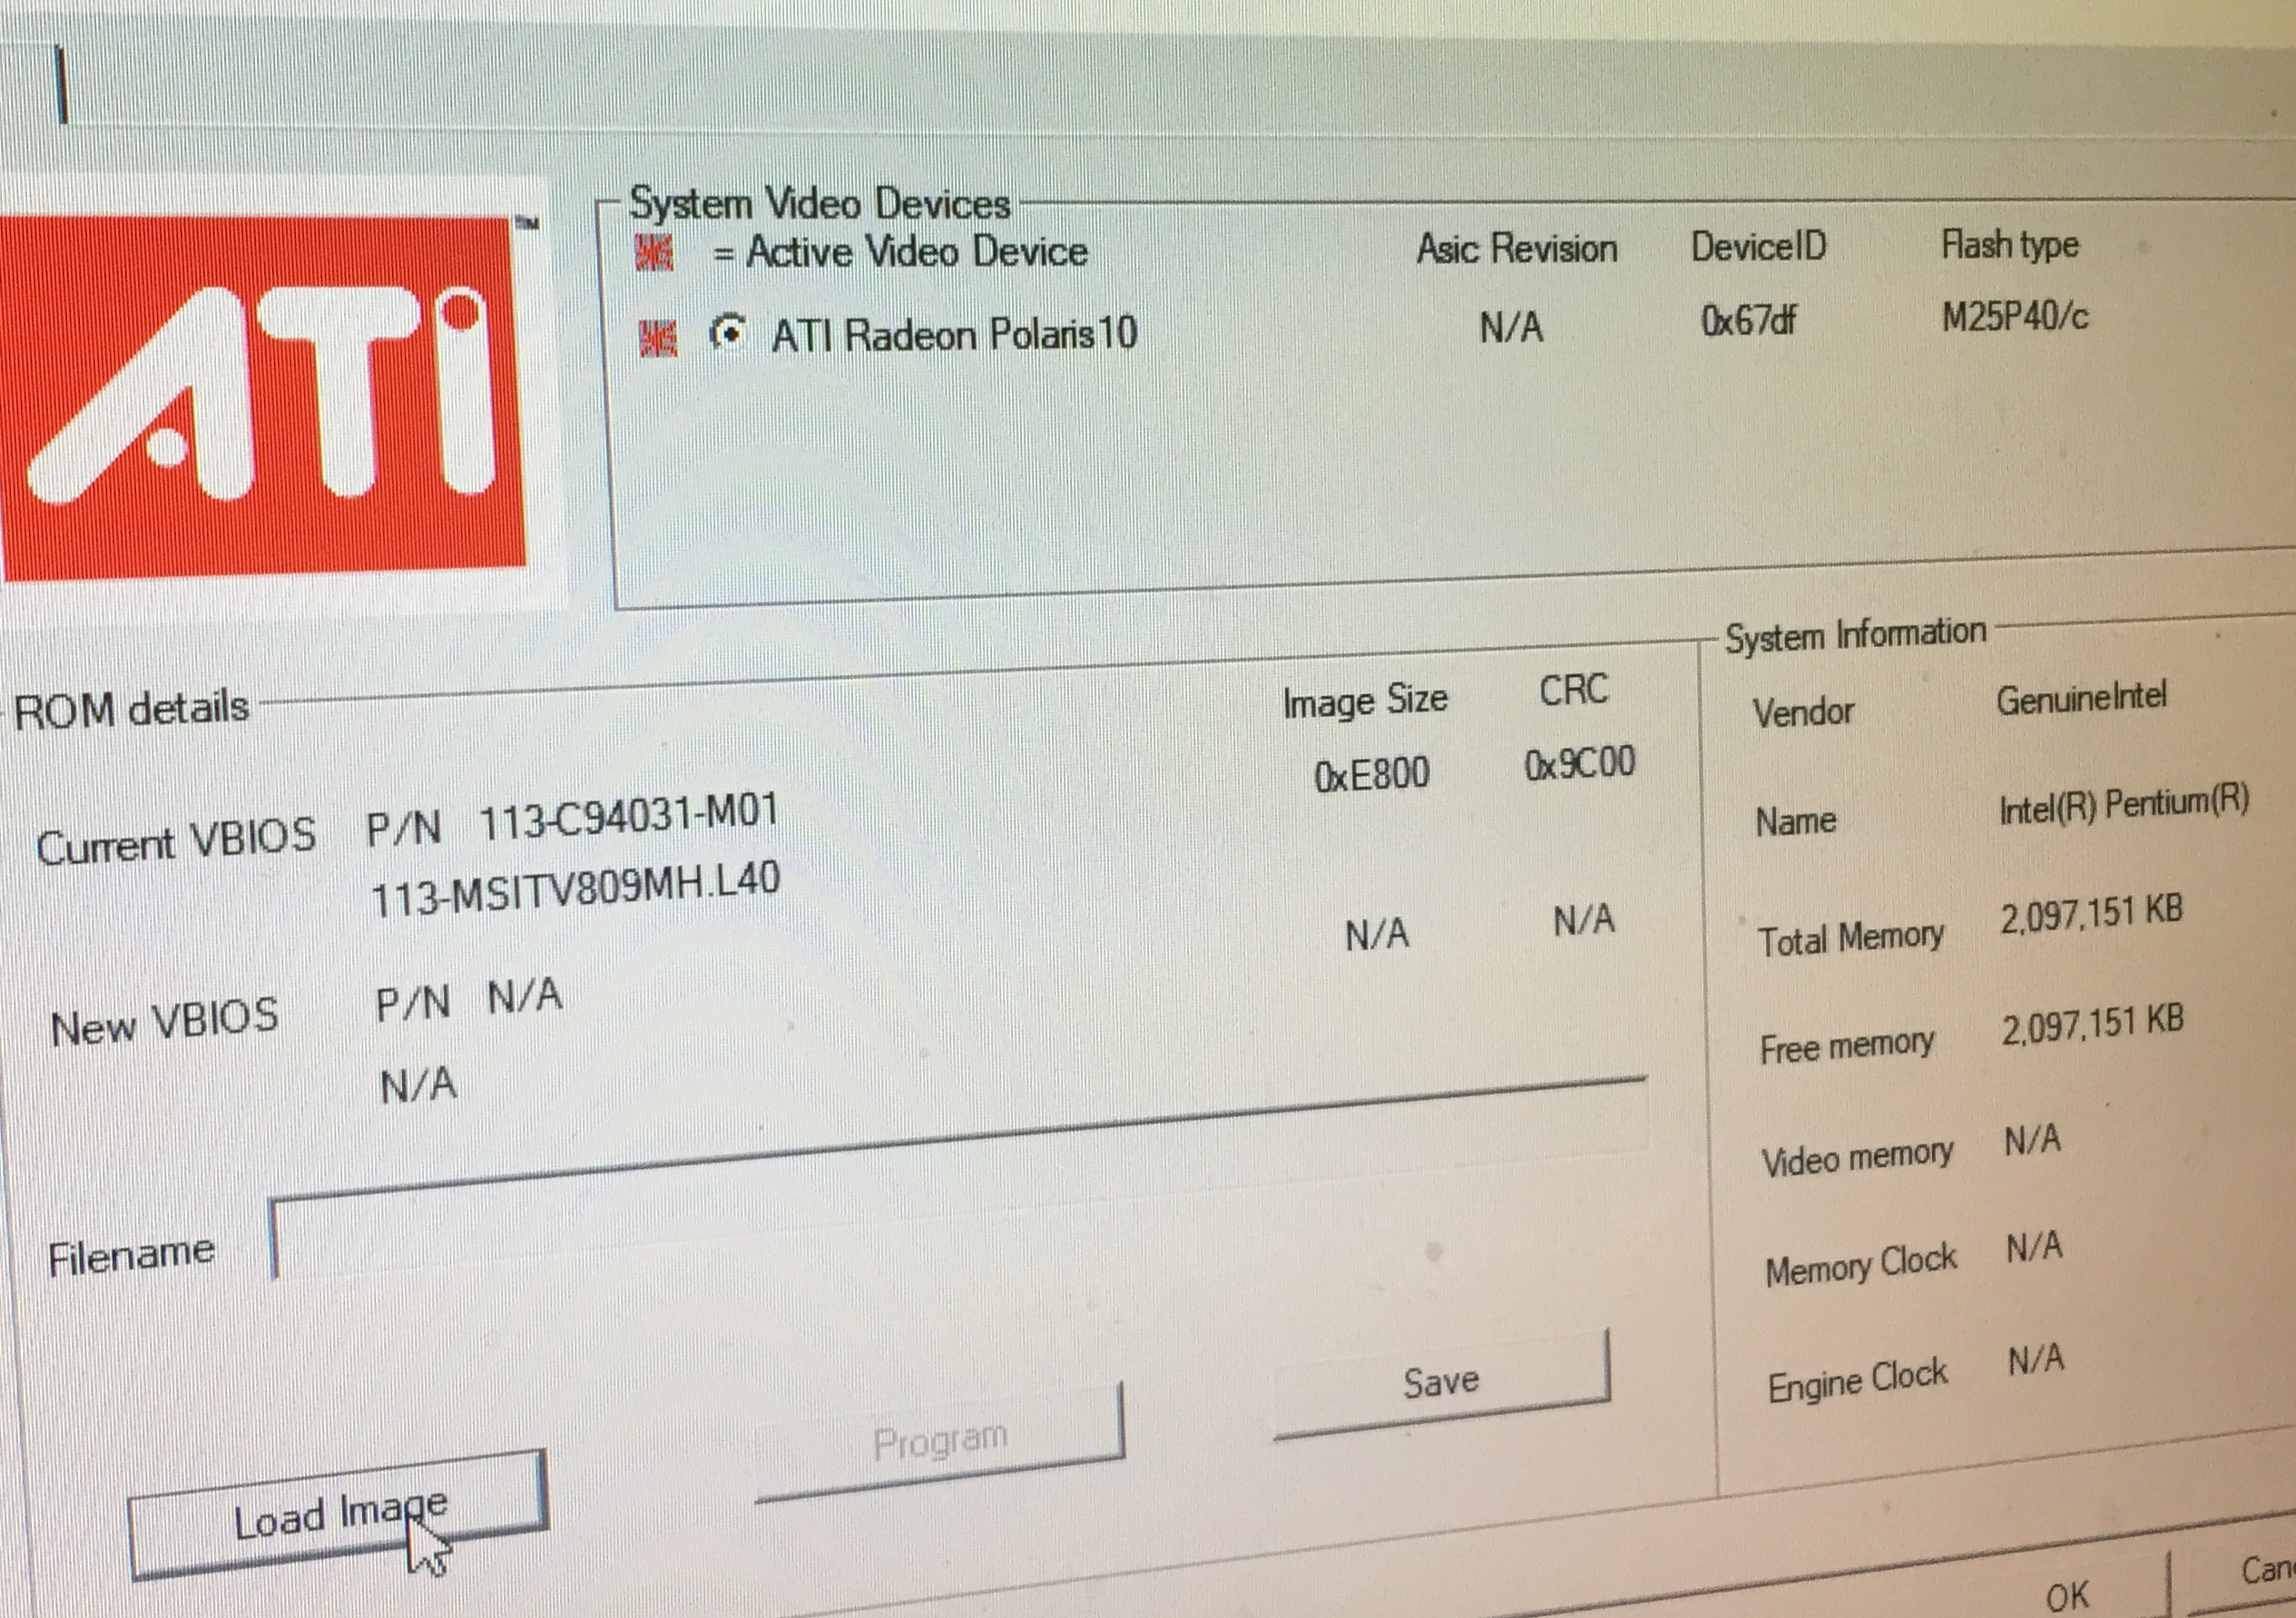The image size is (2296, 1618).
Task: Click Image Size value '0xE800'
Action: [x=1371, y=775]
